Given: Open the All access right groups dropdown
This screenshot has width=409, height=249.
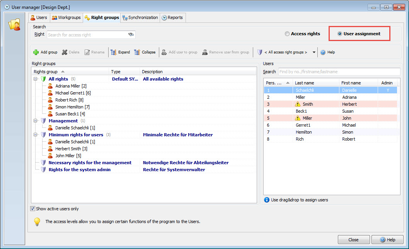Looking at the screenshot, I should 314,52.
